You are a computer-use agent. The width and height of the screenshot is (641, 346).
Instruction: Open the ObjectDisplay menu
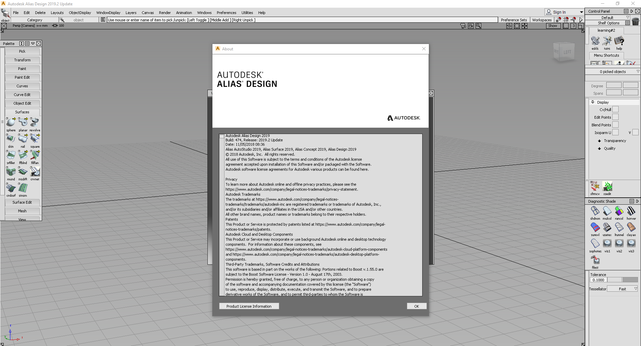80,13
